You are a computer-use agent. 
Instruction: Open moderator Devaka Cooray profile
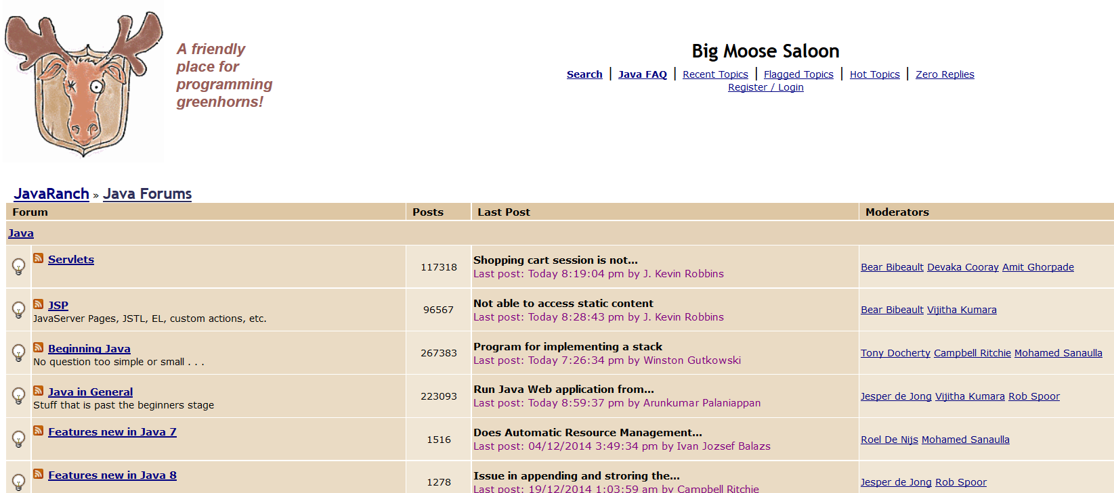[963, 267]
